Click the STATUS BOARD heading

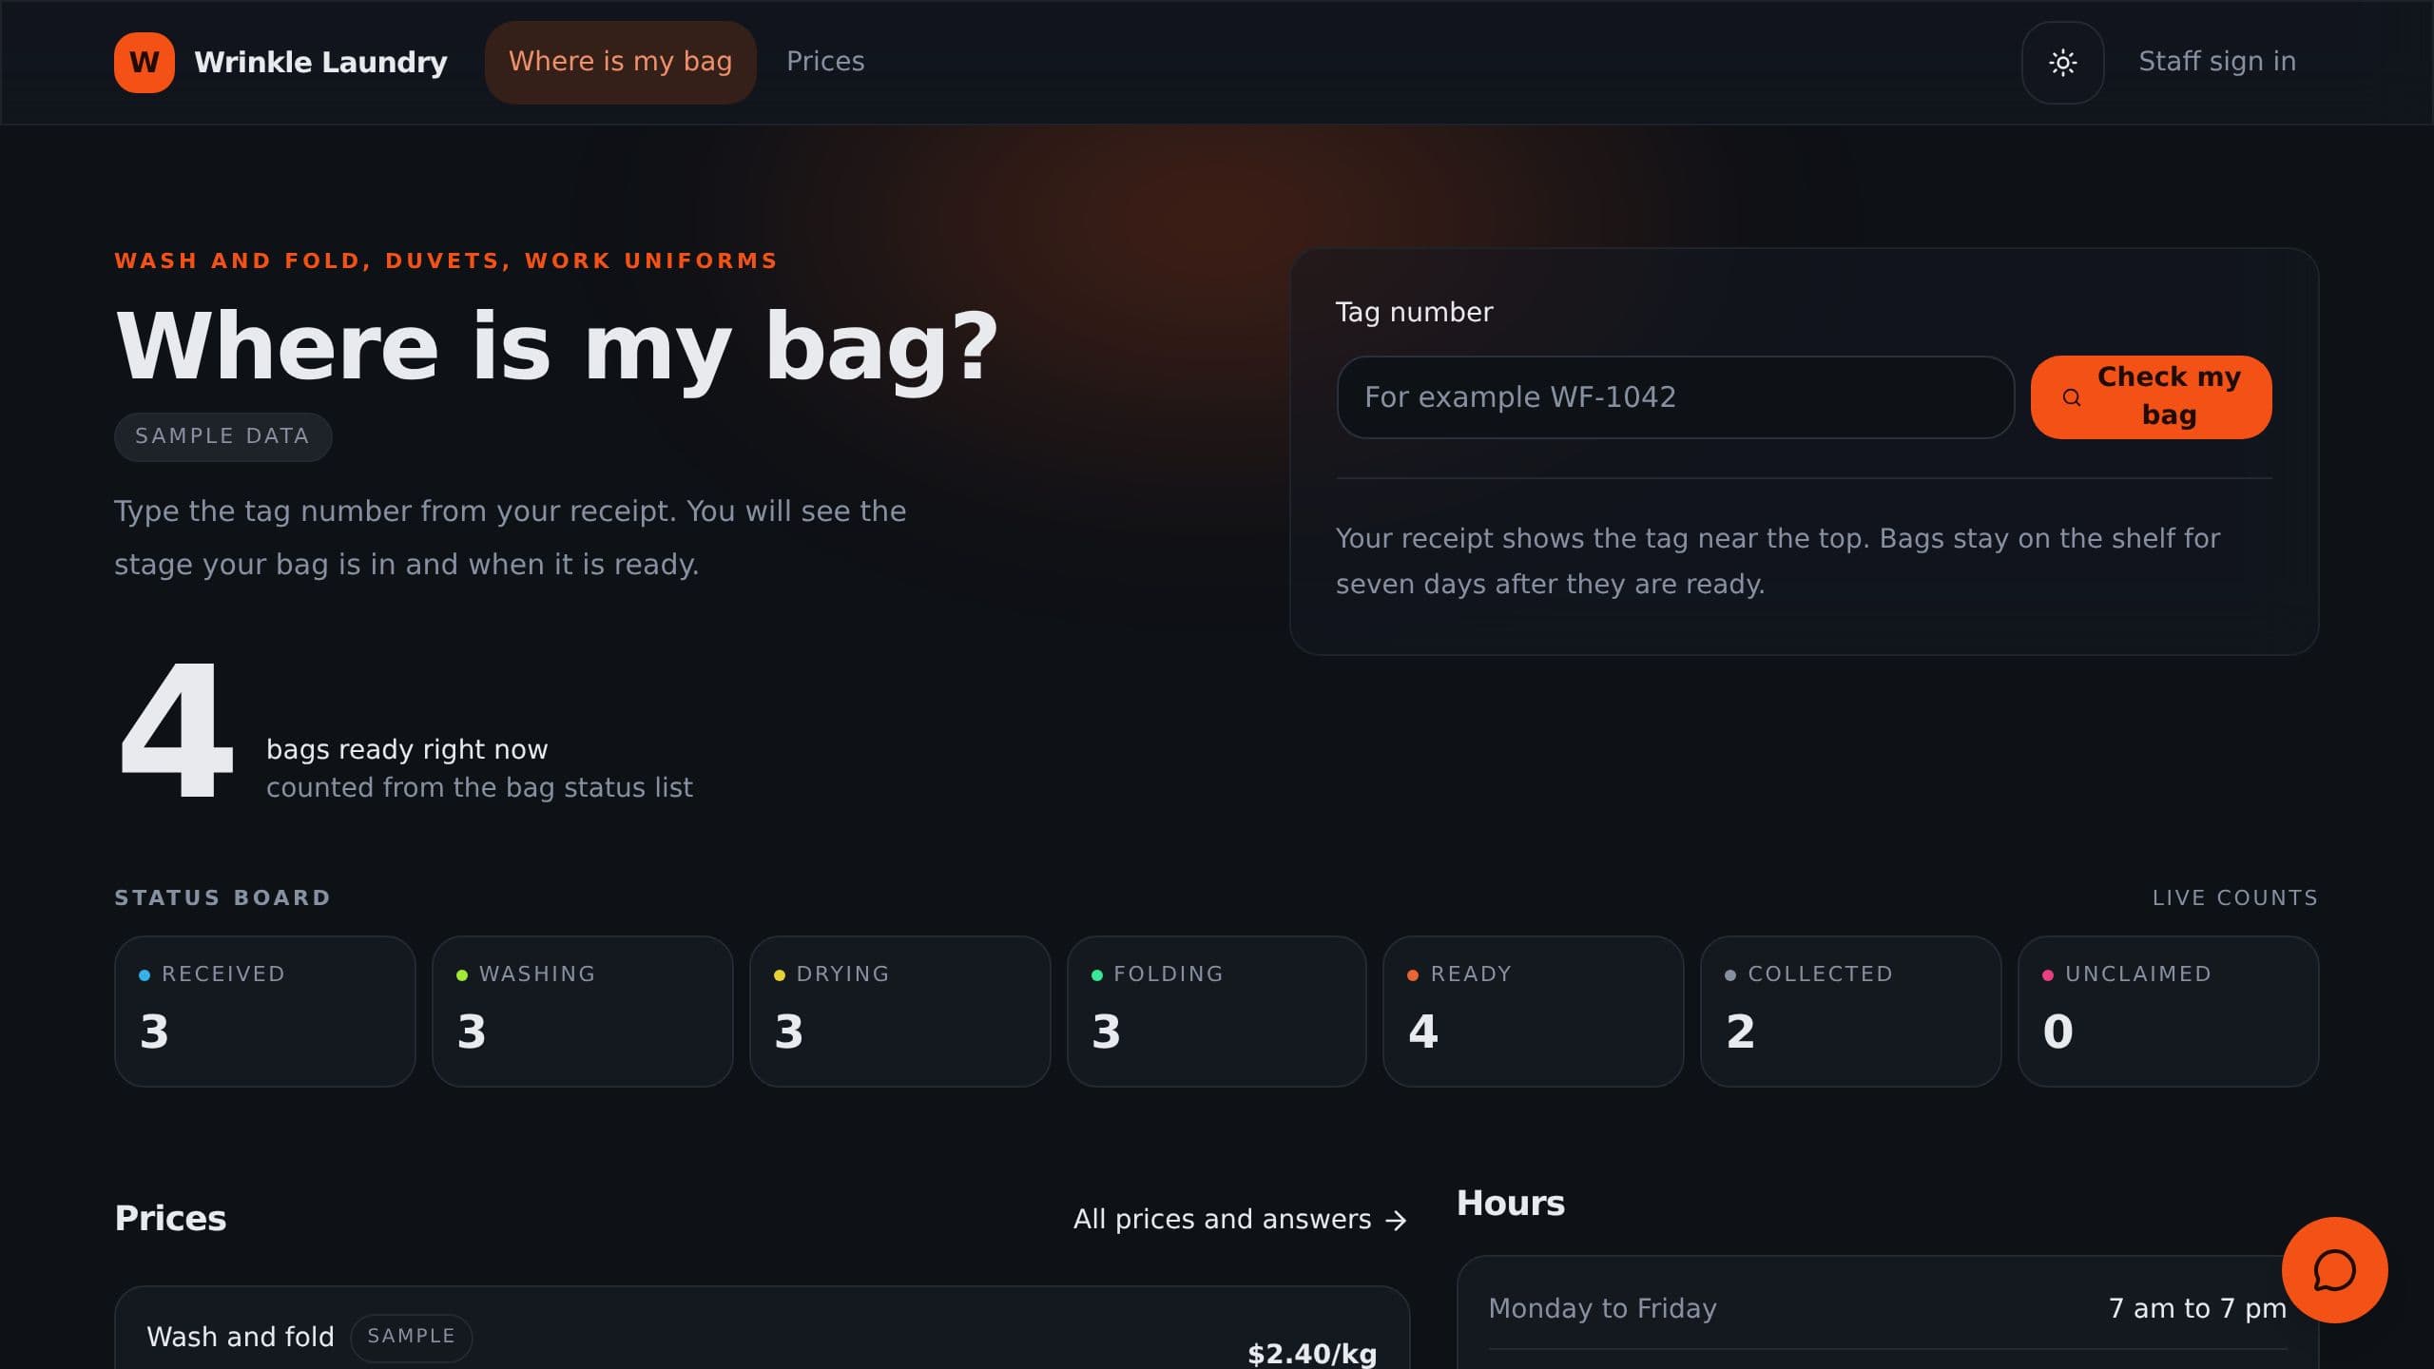point(222,898)
